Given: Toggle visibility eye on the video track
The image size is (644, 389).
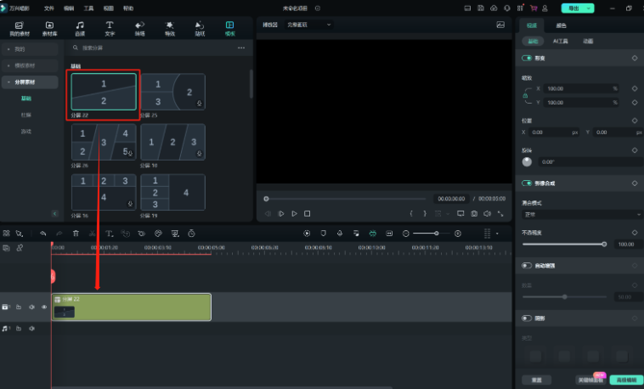Looking at the screenshot, I should coord(43,307).
